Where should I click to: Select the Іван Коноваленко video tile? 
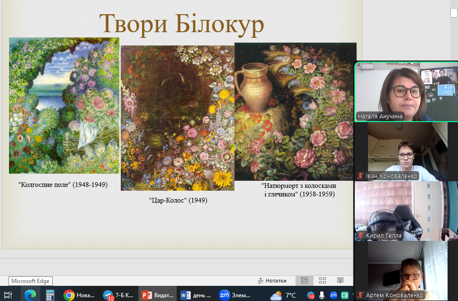coord(406,151)
